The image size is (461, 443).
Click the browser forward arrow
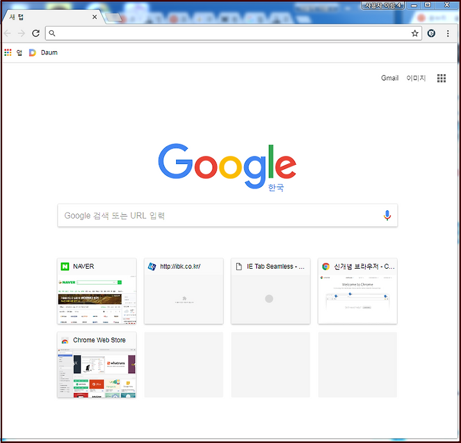(22, 33)
